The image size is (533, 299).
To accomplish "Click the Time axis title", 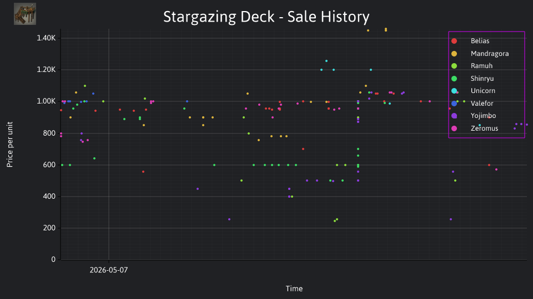I will (x=294, y=289).
